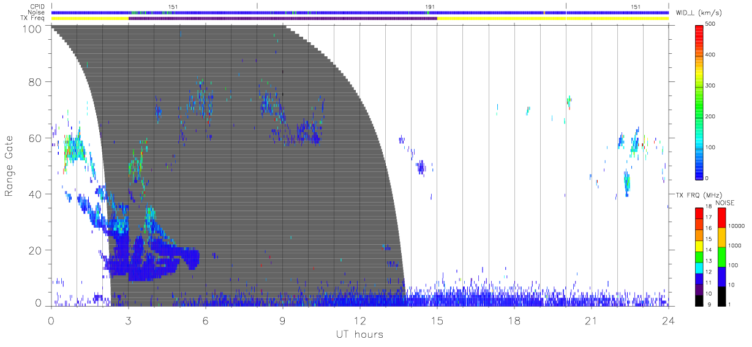Click the x-axis tick label '12'
The image size is (752, 347).
tap(360, 320)
